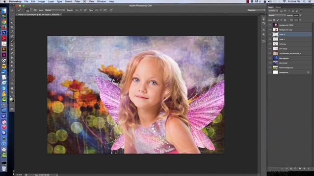The height and width of the screenshot is (176, 314).
Task: Toggle lock all in Layers panel
Action: point(285,20)
